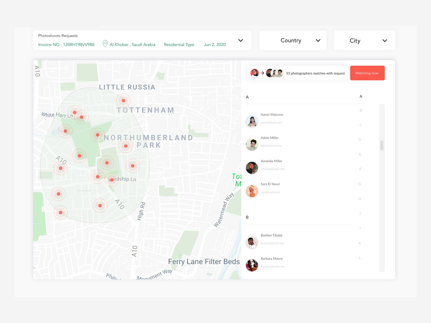This screenshot has height=323, width=431.
Task: Select letter K in the alphabet index
Action: [360, 243]
